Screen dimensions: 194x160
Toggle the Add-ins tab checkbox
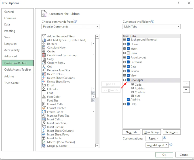[128, 99]
